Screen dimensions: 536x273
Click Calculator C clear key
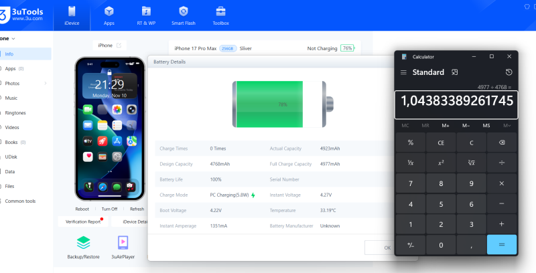pos(472,143)
